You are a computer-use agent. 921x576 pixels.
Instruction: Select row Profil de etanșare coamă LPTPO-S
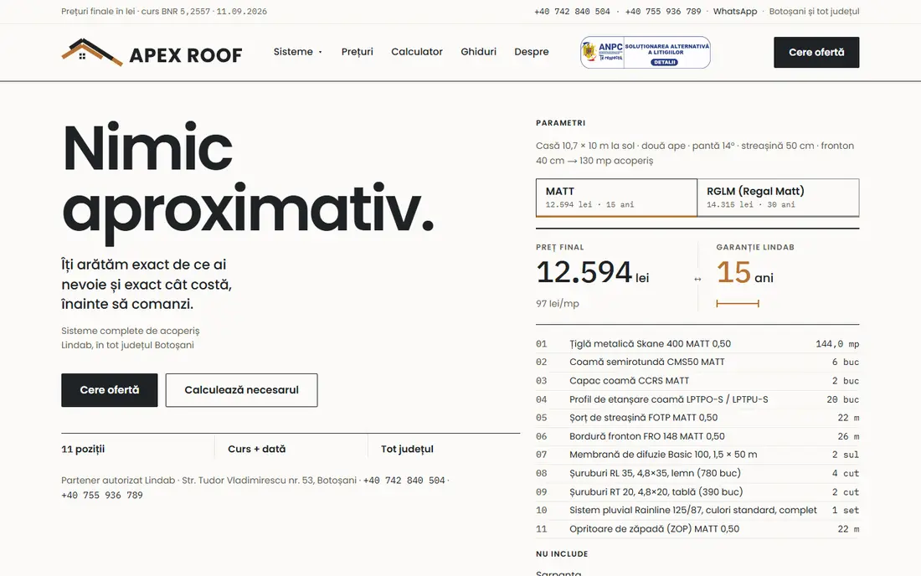[x=697, y=399]
